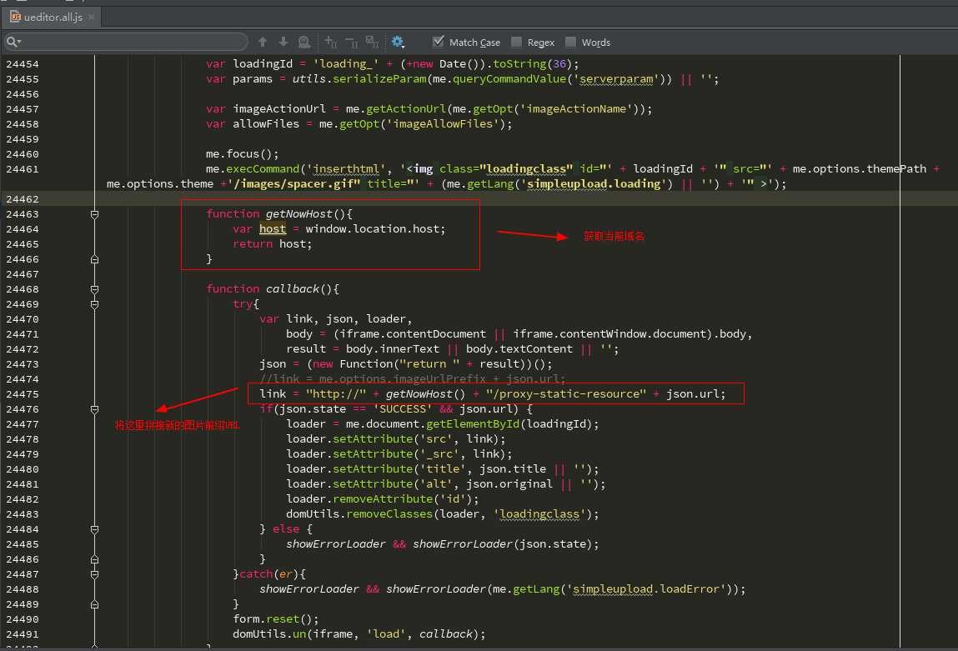Click line number 24454 in gutter
The image size is (958, 651).
[x=23, y=64]
